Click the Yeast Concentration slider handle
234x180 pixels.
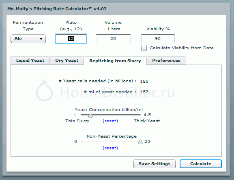(90, 115)
